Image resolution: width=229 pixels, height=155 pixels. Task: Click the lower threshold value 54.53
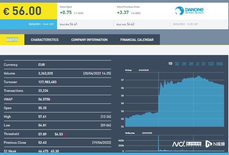[59, 134]
